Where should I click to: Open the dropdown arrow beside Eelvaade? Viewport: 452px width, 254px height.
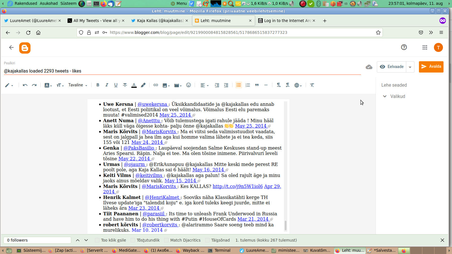coord(410,67)
